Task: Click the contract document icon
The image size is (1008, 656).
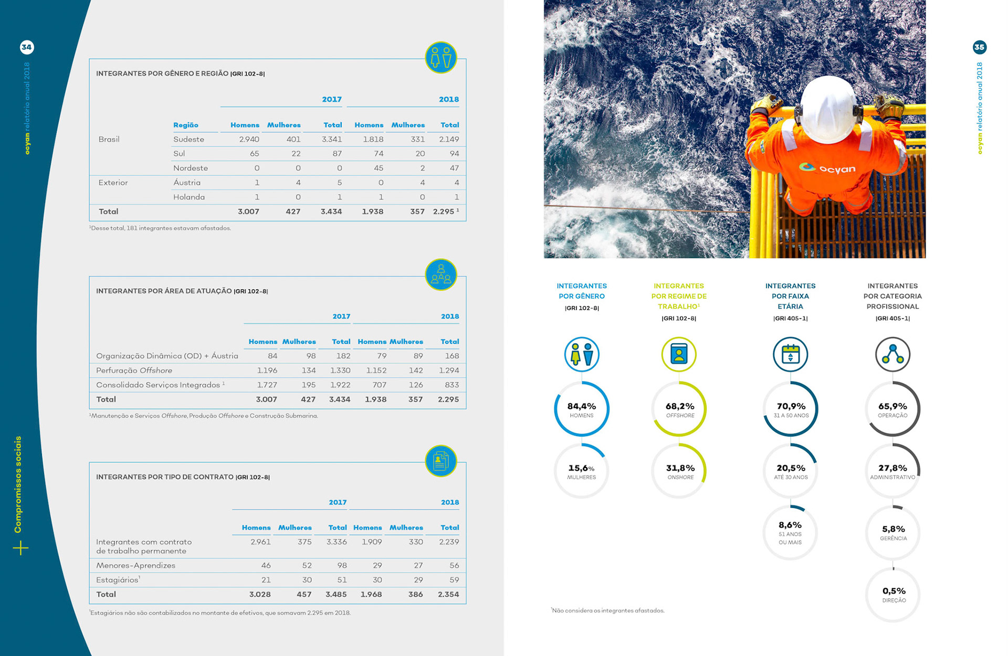Action: 440,461
